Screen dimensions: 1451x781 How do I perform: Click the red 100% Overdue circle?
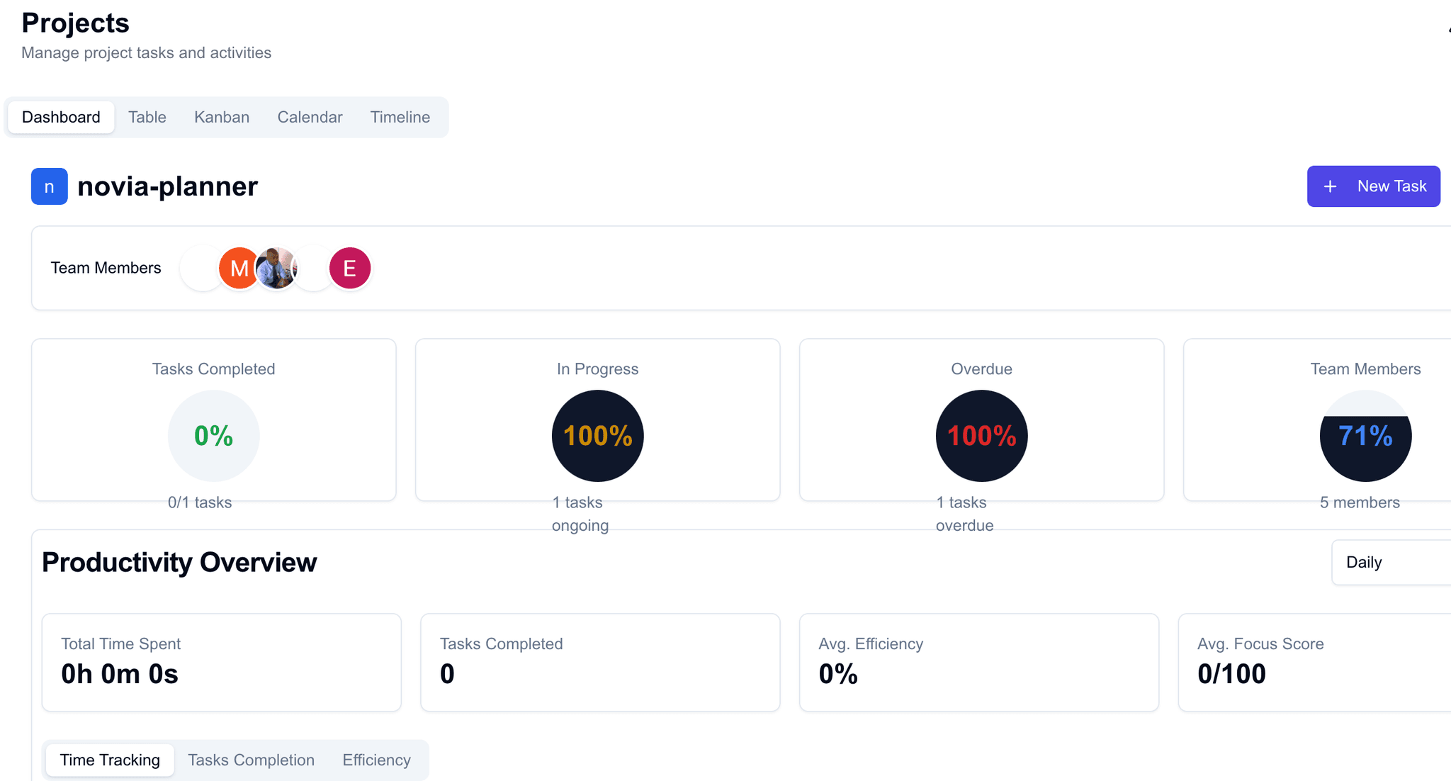(x=981, y=436)
